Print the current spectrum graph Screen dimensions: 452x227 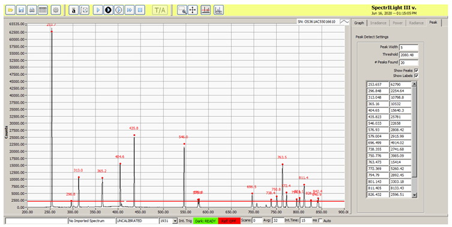pos(32,10)
